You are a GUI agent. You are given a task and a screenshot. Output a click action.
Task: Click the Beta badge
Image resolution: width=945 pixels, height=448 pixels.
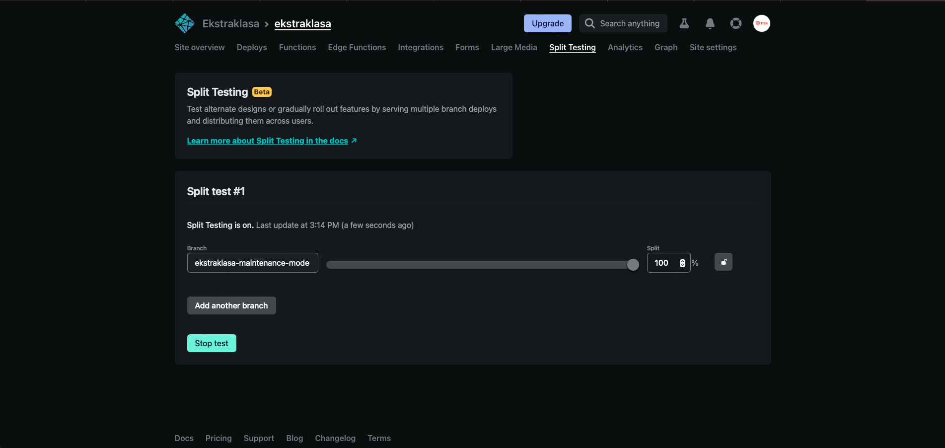point(262,92)
